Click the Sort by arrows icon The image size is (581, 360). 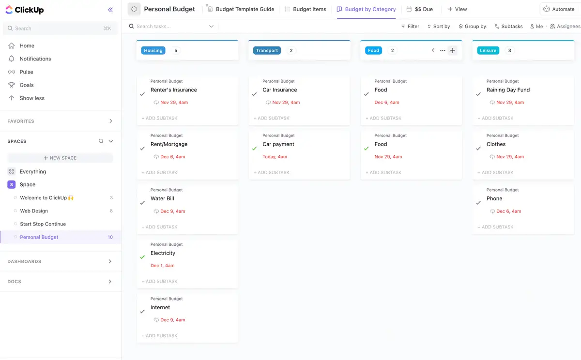tap(429, 26)
